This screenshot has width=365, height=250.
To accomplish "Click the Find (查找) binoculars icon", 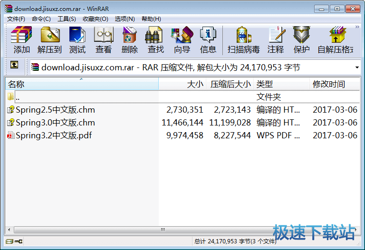I will [154, 35].
